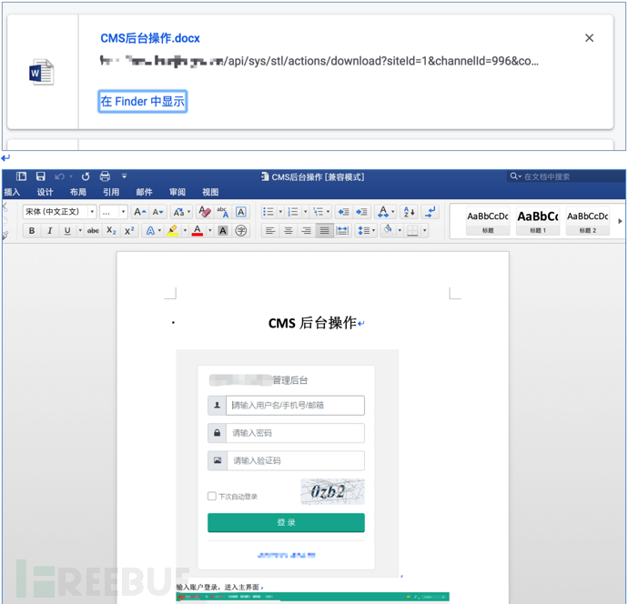Image resolution: width=628 pixels, height=604 pixels.
Task: Toggle Subscript X₂ formatting
Action: pyautogui.click(x=111, y=230)
